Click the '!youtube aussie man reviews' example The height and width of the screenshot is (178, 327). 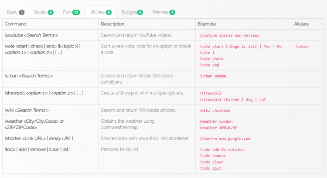coord(229,35)
